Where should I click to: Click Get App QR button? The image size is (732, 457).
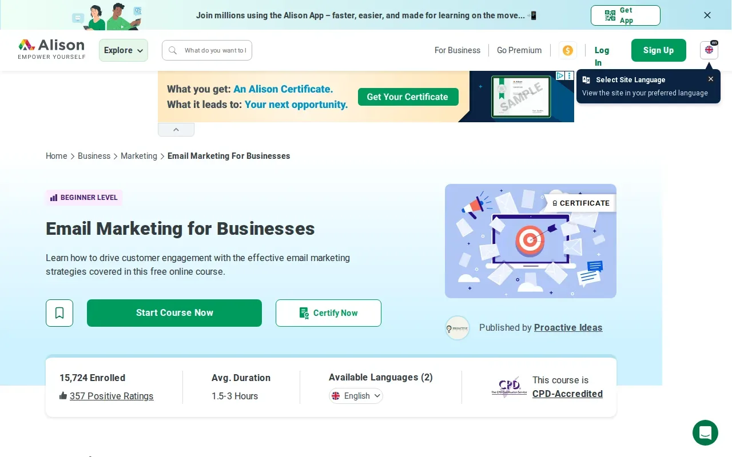[x=626, y=15]
